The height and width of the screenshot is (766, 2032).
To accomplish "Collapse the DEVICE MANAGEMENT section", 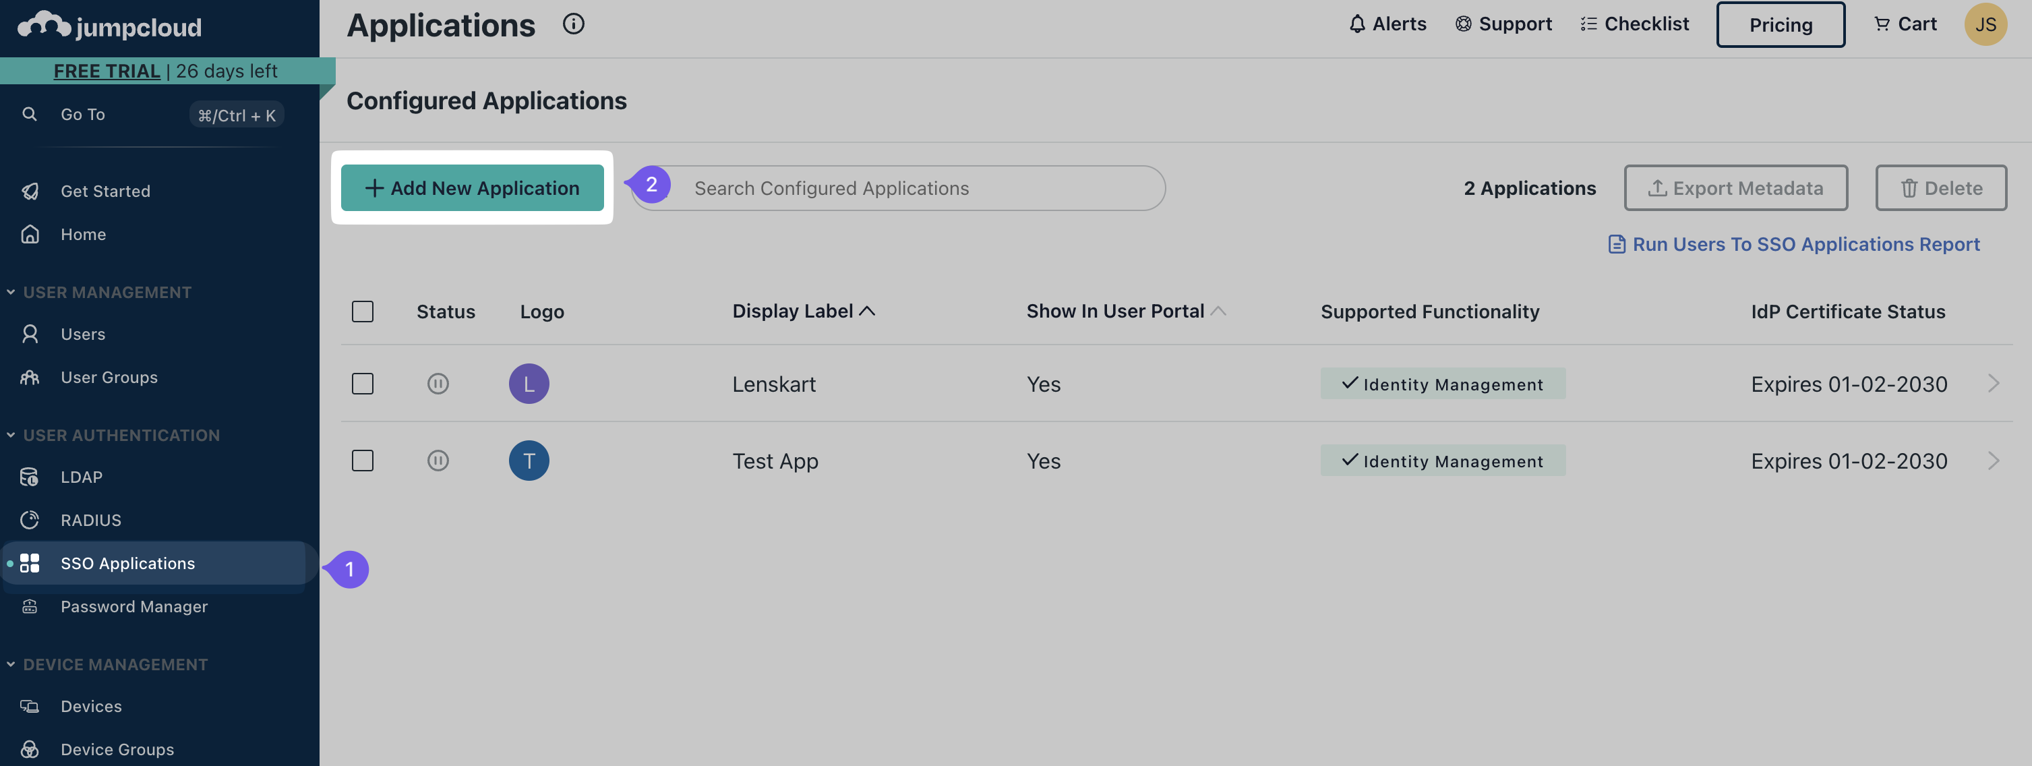I will (11, 664).
